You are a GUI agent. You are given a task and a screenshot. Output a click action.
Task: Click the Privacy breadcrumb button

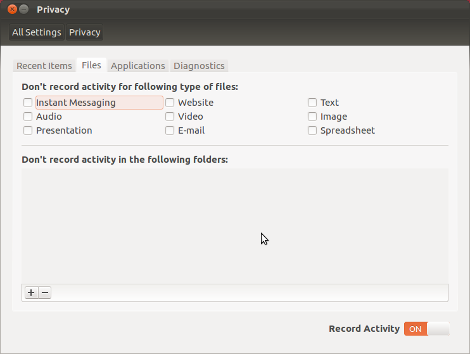click(x=85, y=32)
